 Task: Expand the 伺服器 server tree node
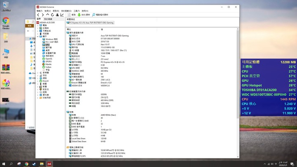(38, 34)
